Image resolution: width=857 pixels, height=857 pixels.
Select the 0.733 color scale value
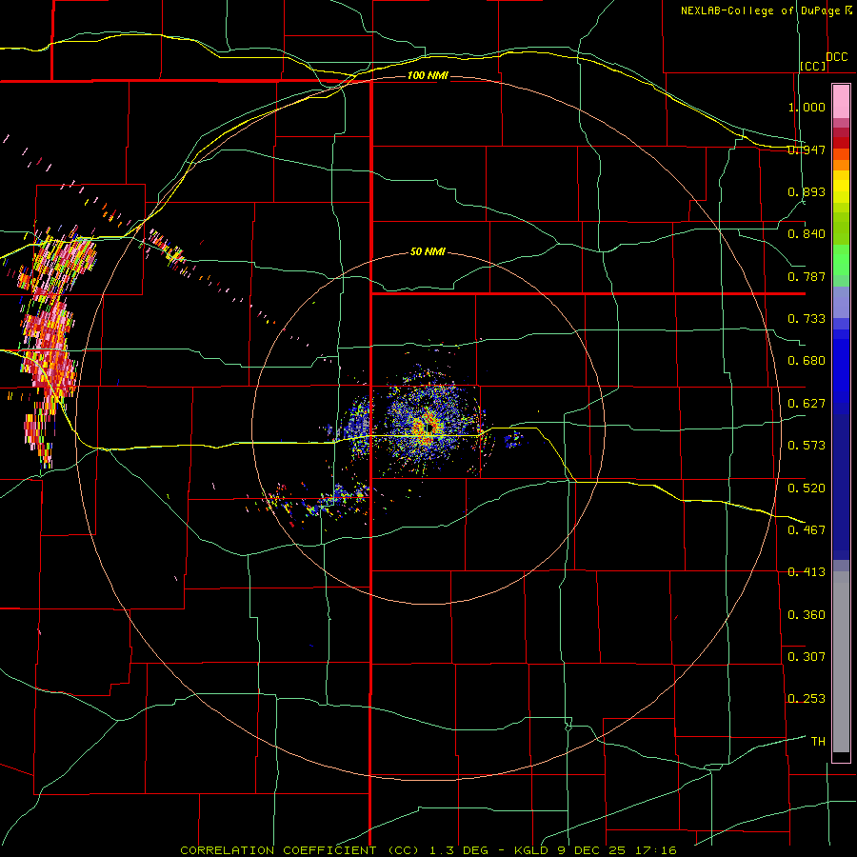(x=807, y=319)
